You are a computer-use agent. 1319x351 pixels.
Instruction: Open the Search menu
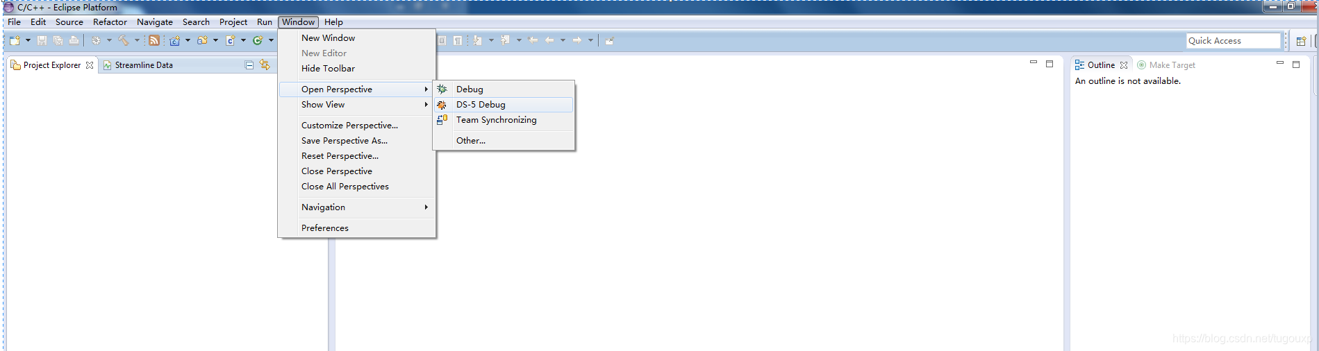point(196,22)
